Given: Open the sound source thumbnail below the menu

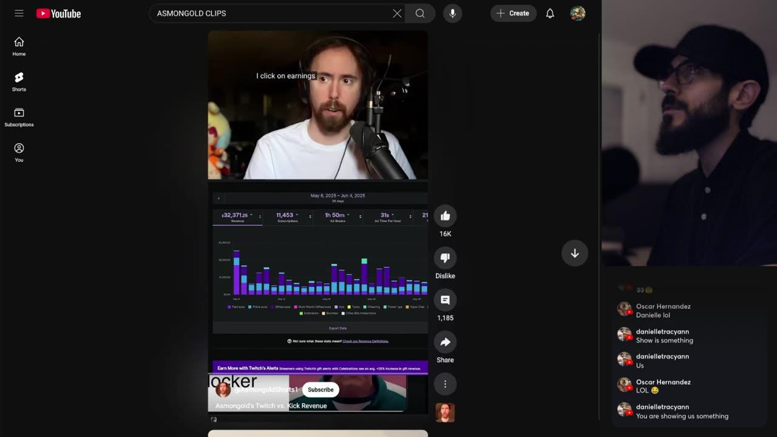Looking at the screenshot, I should coord(445,413).
